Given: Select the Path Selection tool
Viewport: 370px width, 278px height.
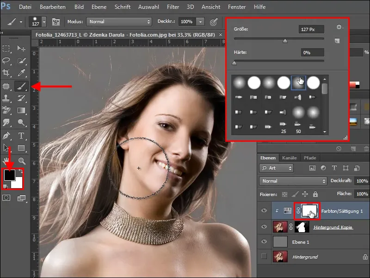Looking at the screenshot, I should pos(6,148).
